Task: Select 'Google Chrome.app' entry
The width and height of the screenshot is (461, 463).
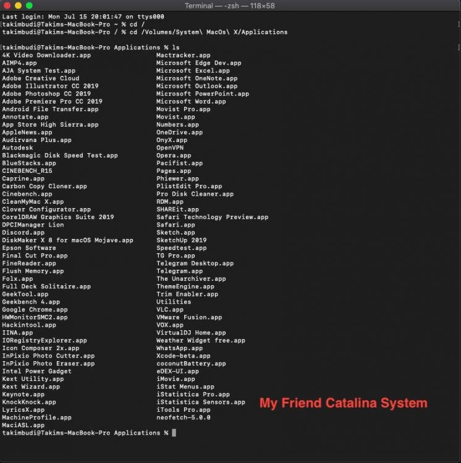Action: [35, 309]
